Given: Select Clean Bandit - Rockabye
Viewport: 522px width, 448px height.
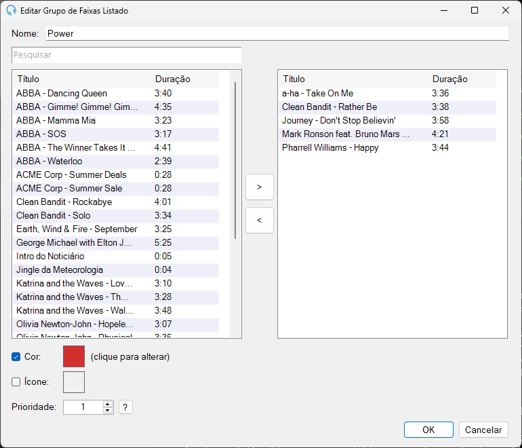Looking at the screenshot, I should (x=116, y=202).
